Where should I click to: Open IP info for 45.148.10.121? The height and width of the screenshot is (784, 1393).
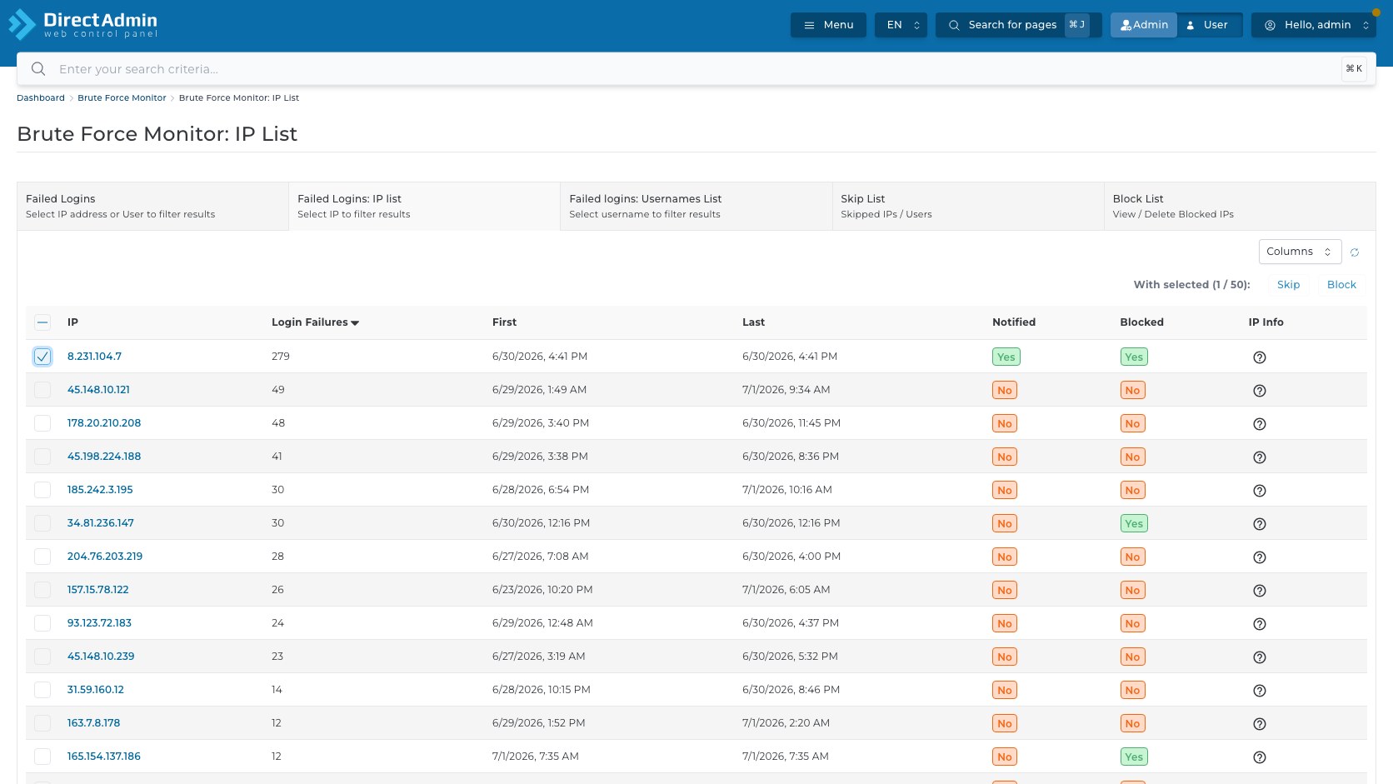tap(1260, 391)
